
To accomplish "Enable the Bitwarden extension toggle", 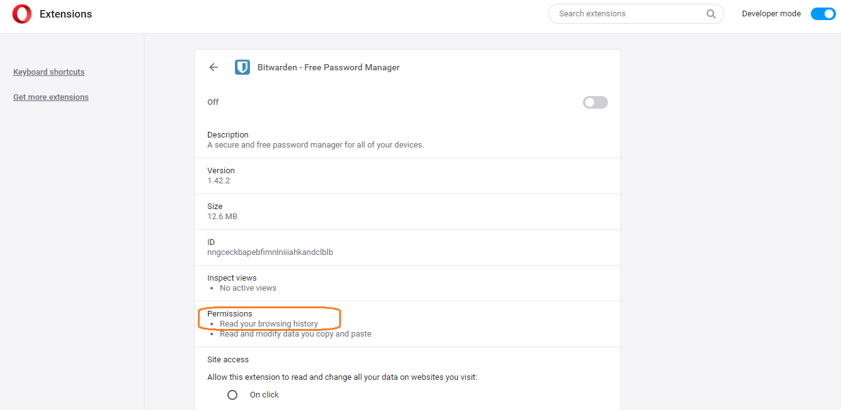I will (595, 102).
